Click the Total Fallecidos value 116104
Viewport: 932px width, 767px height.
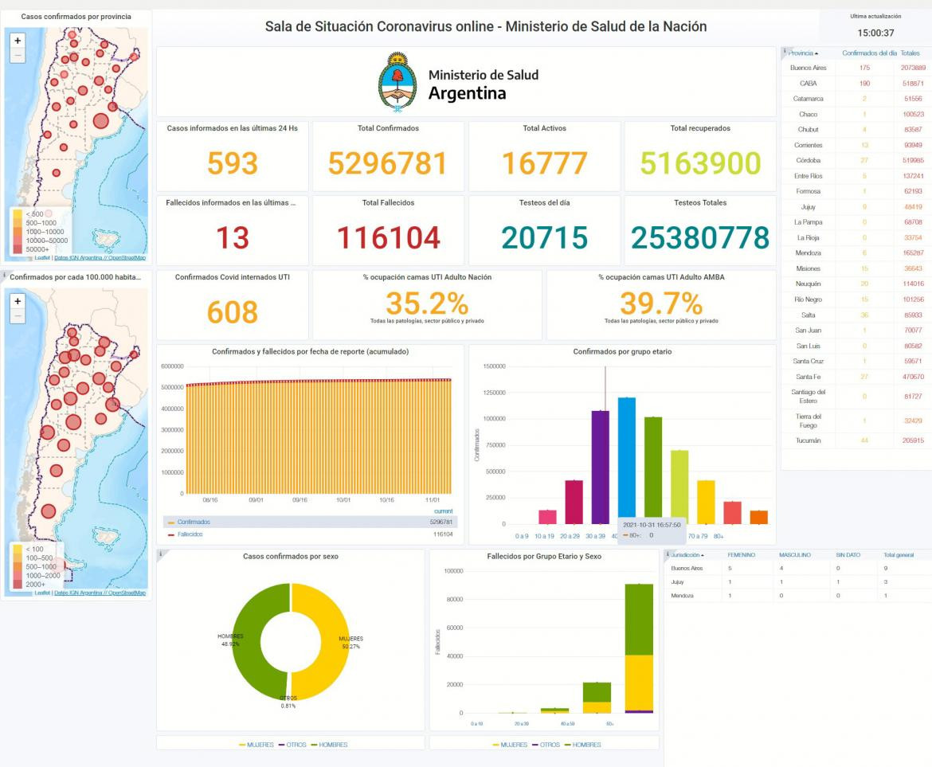(x=388, y=237)
